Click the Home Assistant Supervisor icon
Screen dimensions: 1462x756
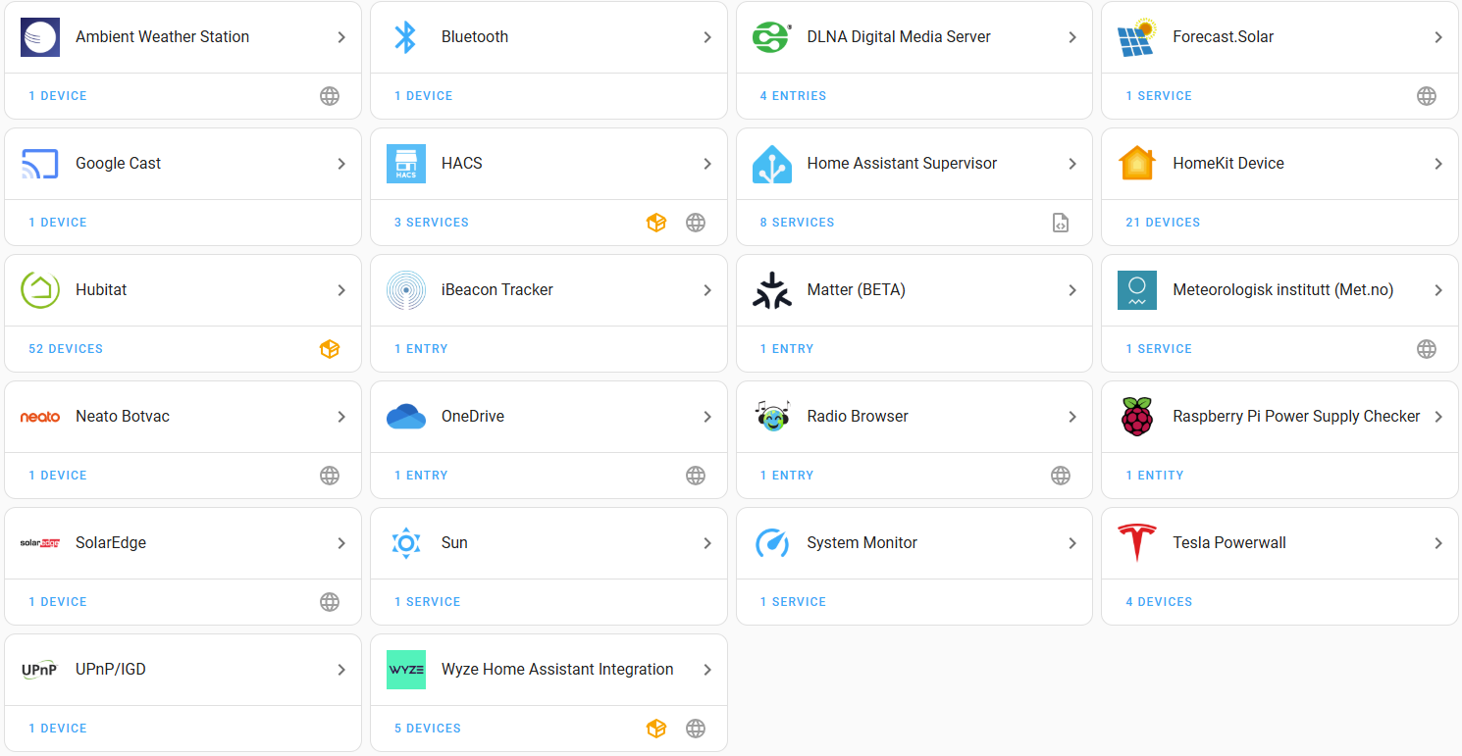point(771,164)
